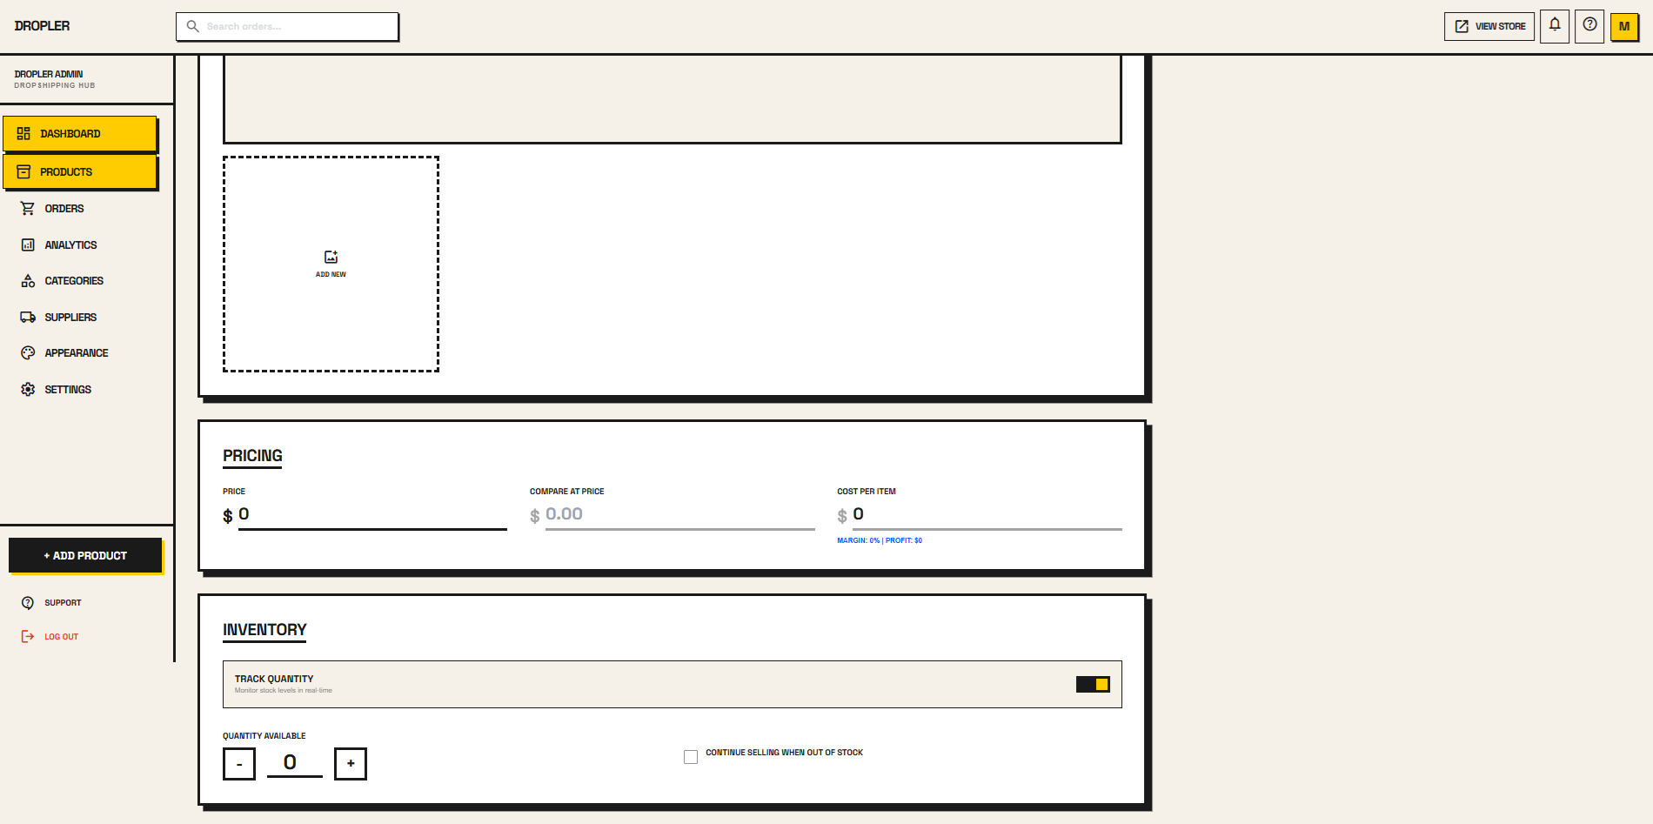Click the Compare At Price field
Screen dimensions: 1653x824
[679, 514]
